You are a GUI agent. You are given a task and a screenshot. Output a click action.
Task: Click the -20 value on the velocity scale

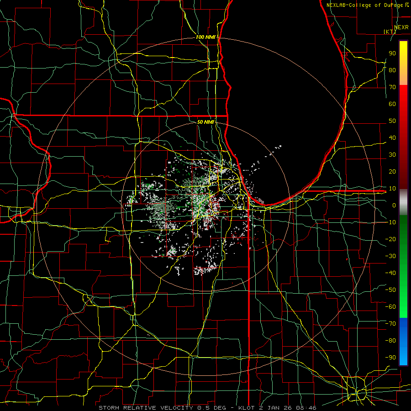(x=390, y=239)
